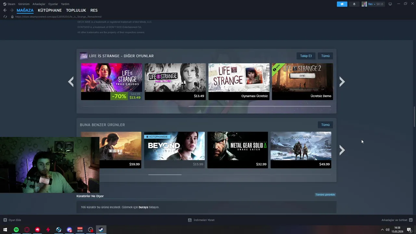View all curators with Tümünü görüntüle

pyautogui.click(x=325, y=195)
